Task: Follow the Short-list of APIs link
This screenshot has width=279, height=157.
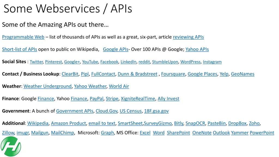Action: 19,49
